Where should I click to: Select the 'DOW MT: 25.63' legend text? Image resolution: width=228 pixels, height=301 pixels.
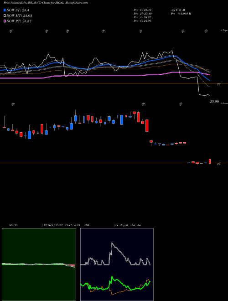19,16
